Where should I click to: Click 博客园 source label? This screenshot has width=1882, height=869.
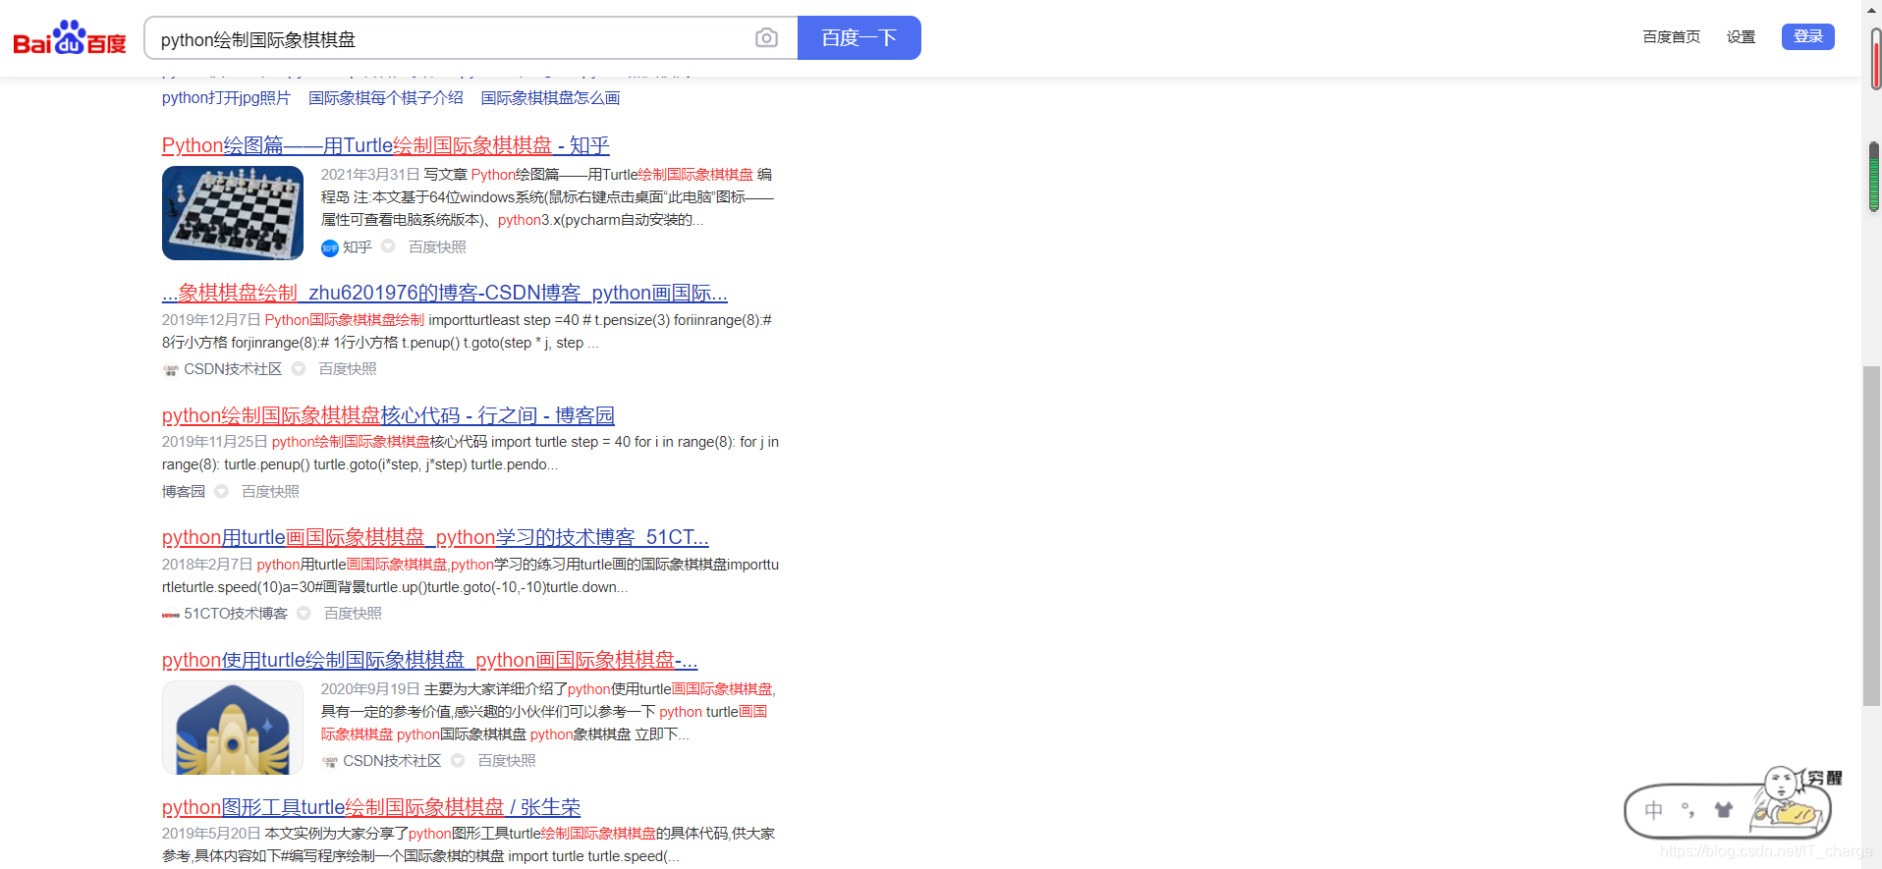pyautogui.click(x=184, y=492)
